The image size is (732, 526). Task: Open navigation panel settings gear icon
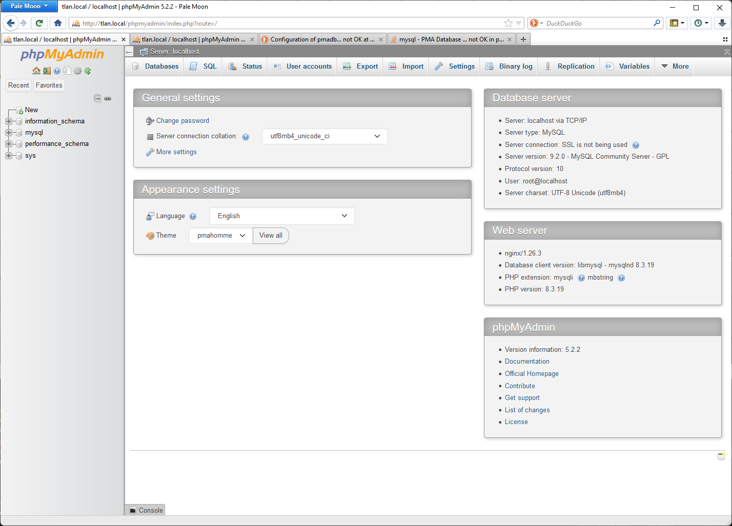(x=77, y=71)
